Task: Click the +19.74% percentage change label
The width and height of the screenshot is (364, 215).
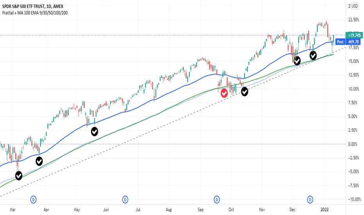Action: [x=354, y=35]
